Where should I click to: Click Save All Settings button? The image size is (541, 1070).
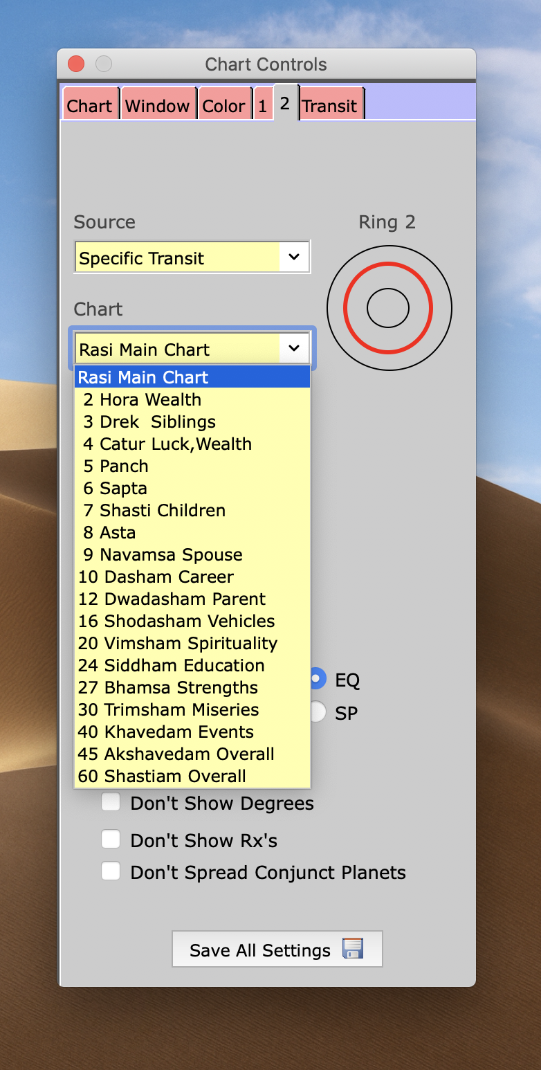[277, 949]
